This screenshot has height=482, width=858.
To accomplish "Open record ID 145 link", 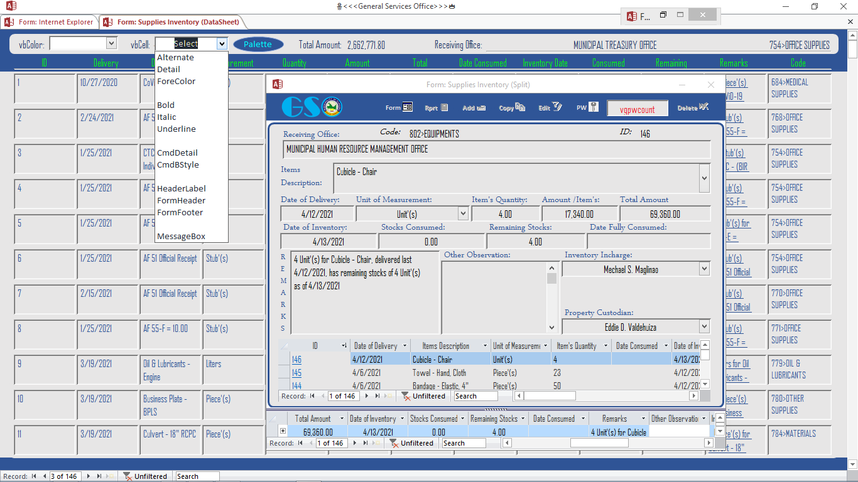I will click(x=296, y=373).
